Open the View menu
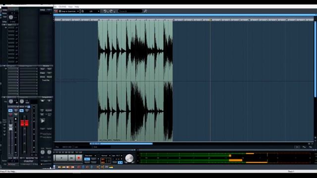Viewport: 317px width, 178px height. (x=70, y=6)
